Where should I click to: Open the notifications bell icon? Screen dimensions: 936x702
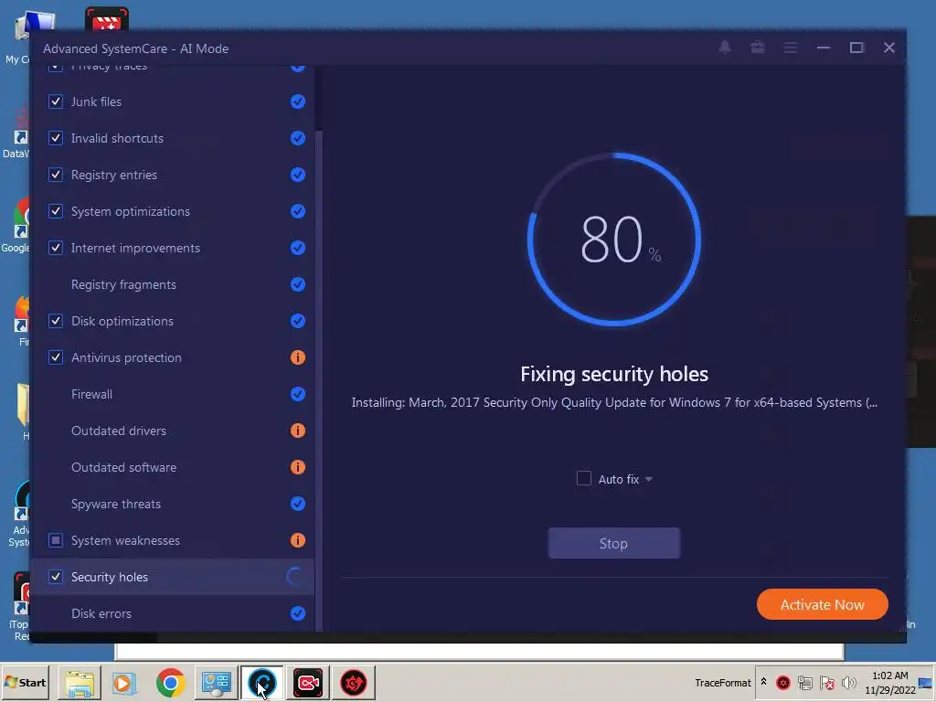pyautogui.click(x=725, y=48)
